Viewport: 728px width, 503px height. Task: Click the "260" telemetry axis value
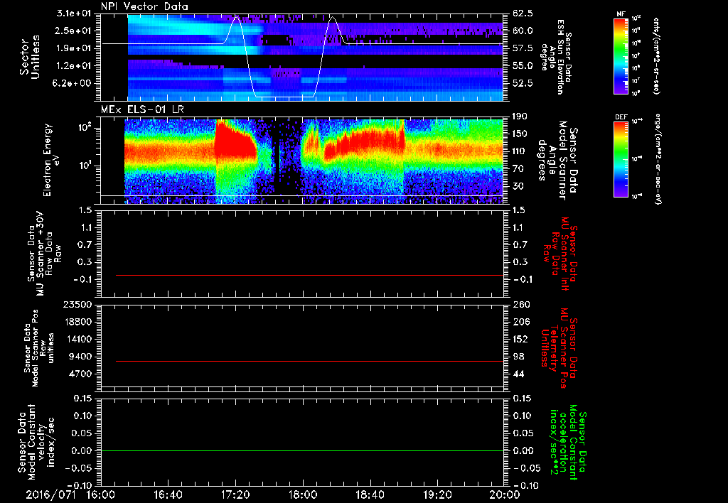pyautogui.click(x=520, y=305)
